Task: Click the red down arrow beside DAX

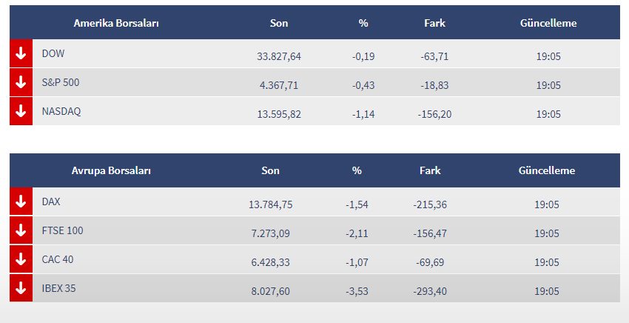Action: click(x=21, y=202)
